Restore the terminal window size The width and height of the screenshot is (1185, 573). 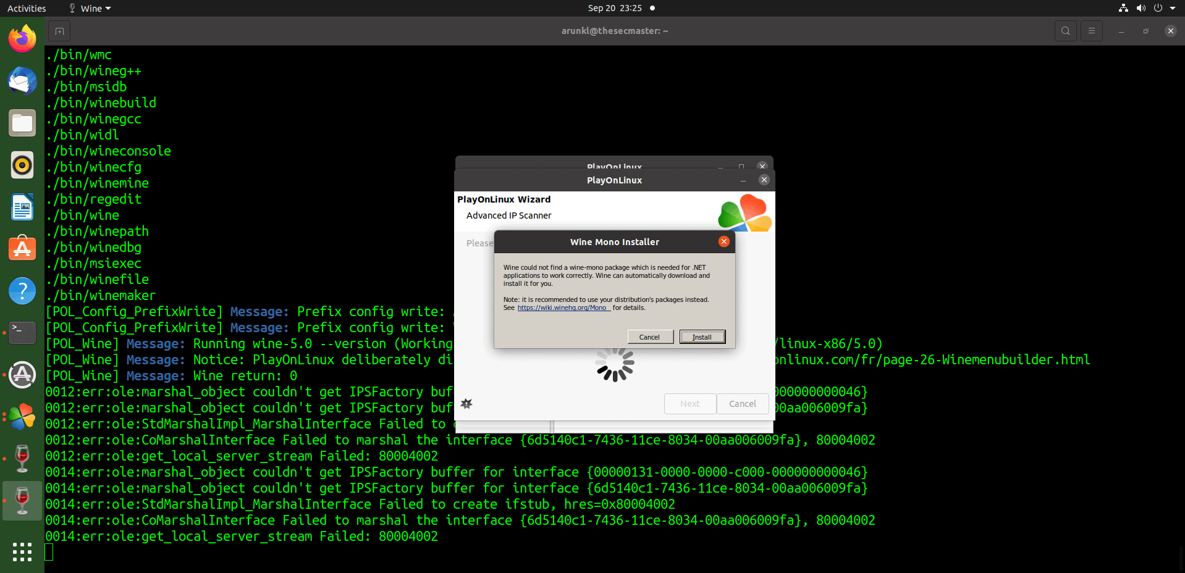click(x=1145, y=31)
